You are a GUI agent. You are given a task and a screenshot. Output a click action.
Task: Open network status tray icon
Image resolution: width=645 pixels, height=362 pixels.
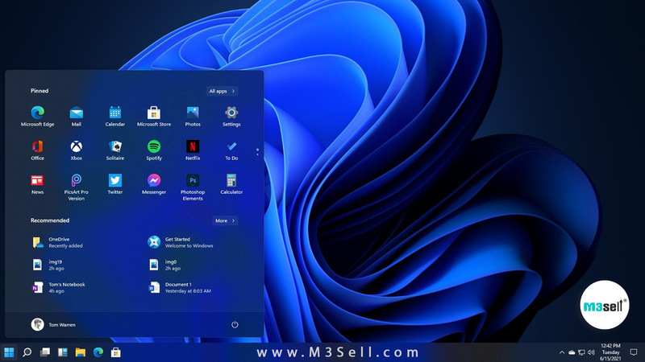click(x=581, y=352)
